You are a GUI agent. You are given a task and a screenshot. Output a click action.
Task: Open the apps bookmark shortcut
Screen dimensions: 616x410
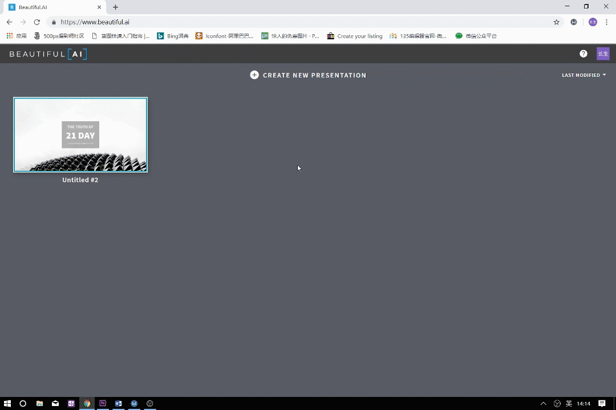(x=17, y=36)
